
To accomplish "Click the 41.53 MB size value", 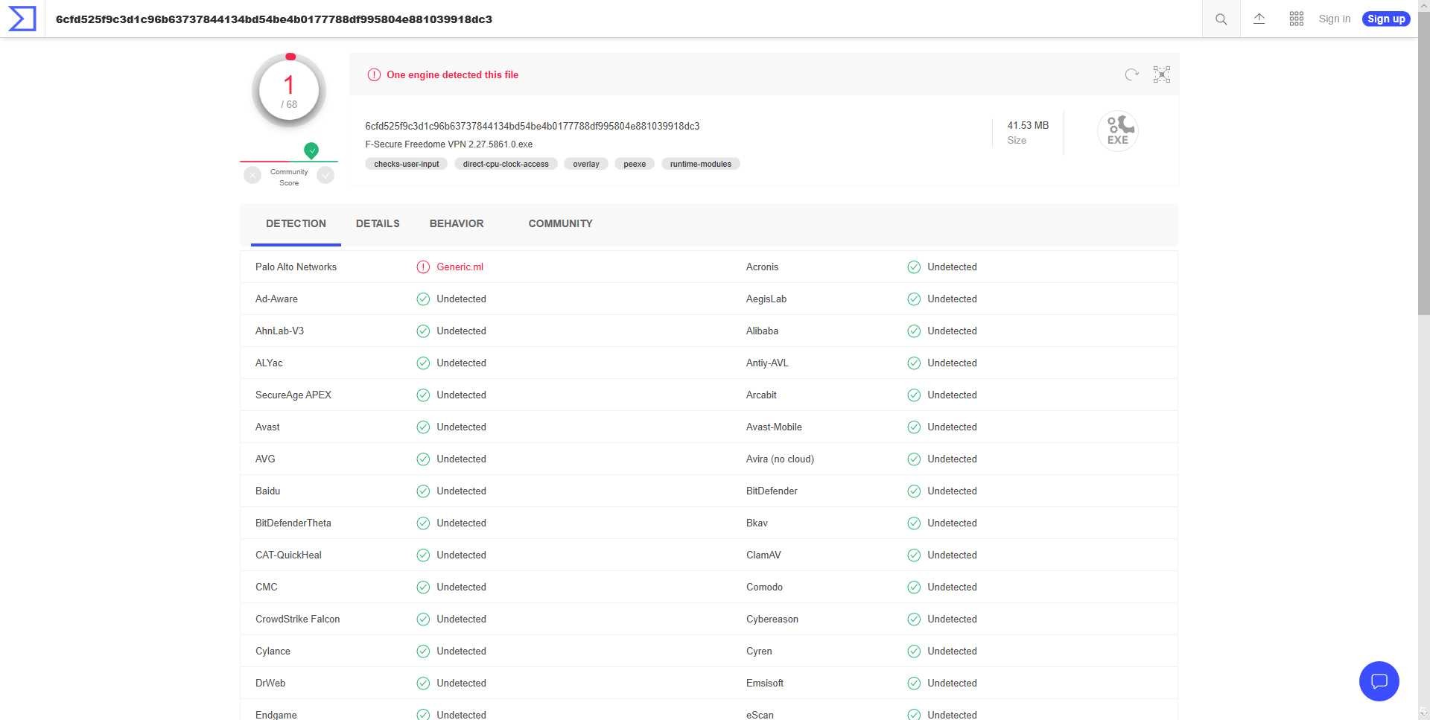I will 1028,125.
